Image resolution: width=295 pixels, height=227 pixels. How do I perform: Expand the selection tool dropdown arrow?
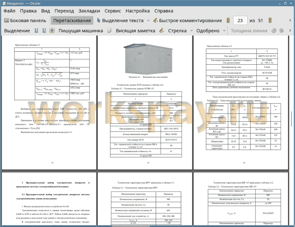point(148,21)
